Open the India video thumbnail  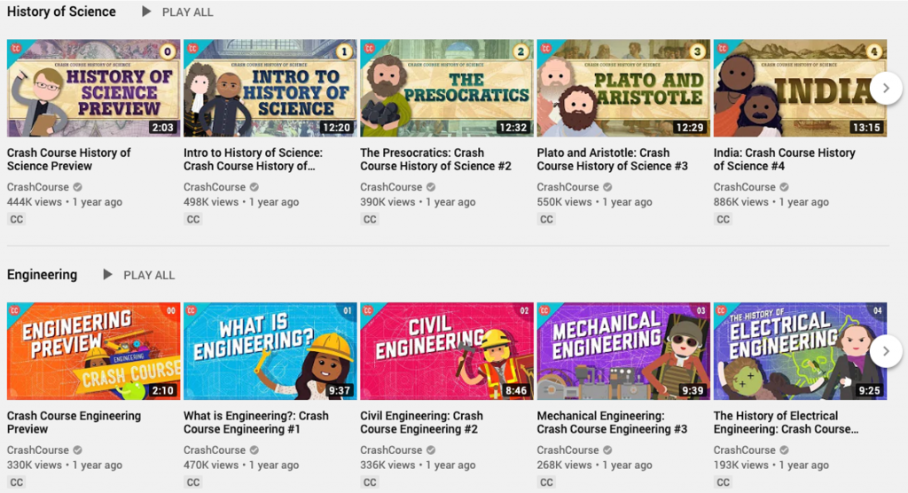[801, 88]
